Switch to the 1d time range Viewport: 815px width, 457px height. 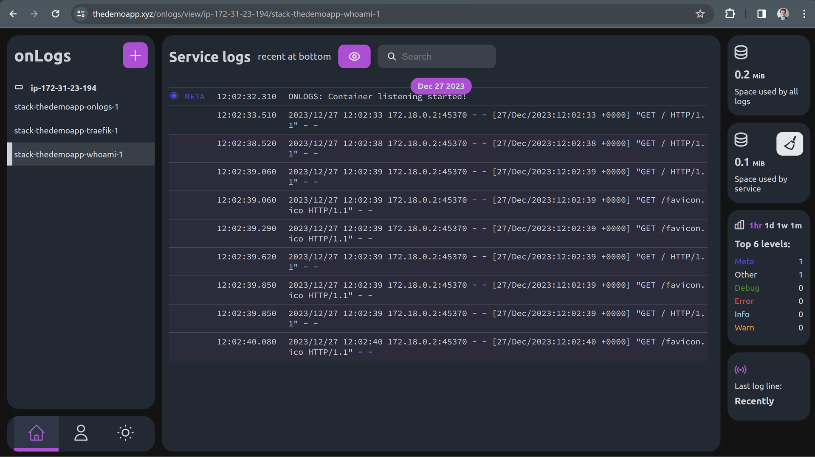(770, 225)
